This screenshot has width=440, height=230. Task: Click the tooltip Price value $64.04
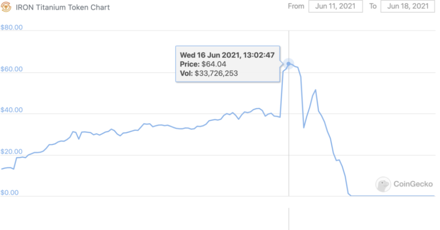coord(214,64)
